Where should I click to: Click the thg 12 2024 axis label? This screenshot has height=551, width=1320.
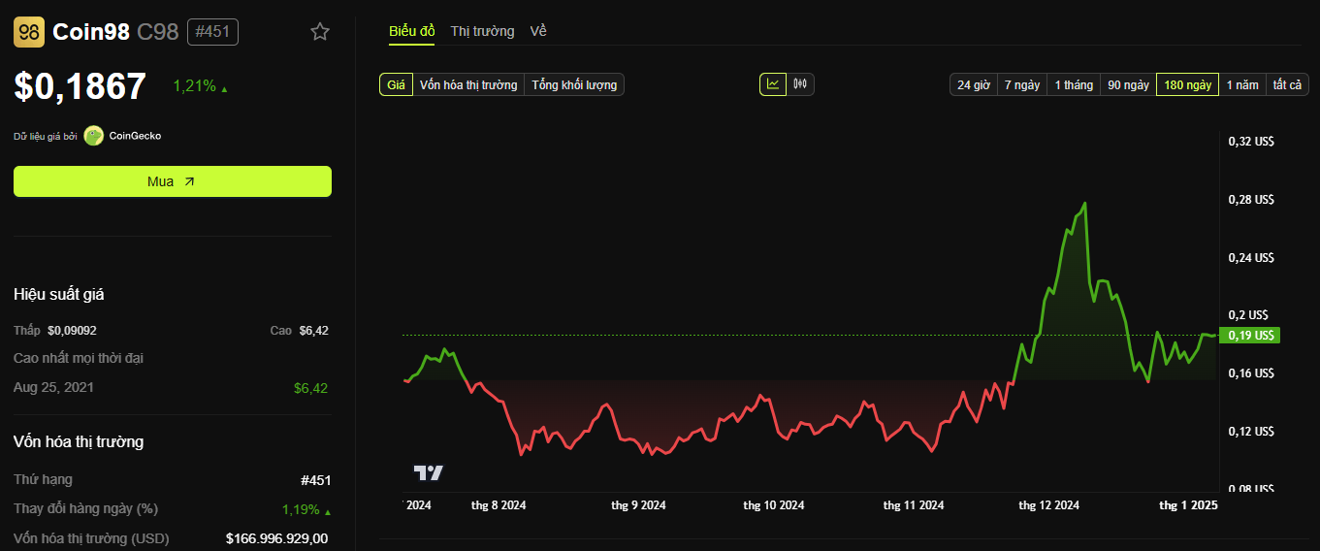(x=1048, y=505)
